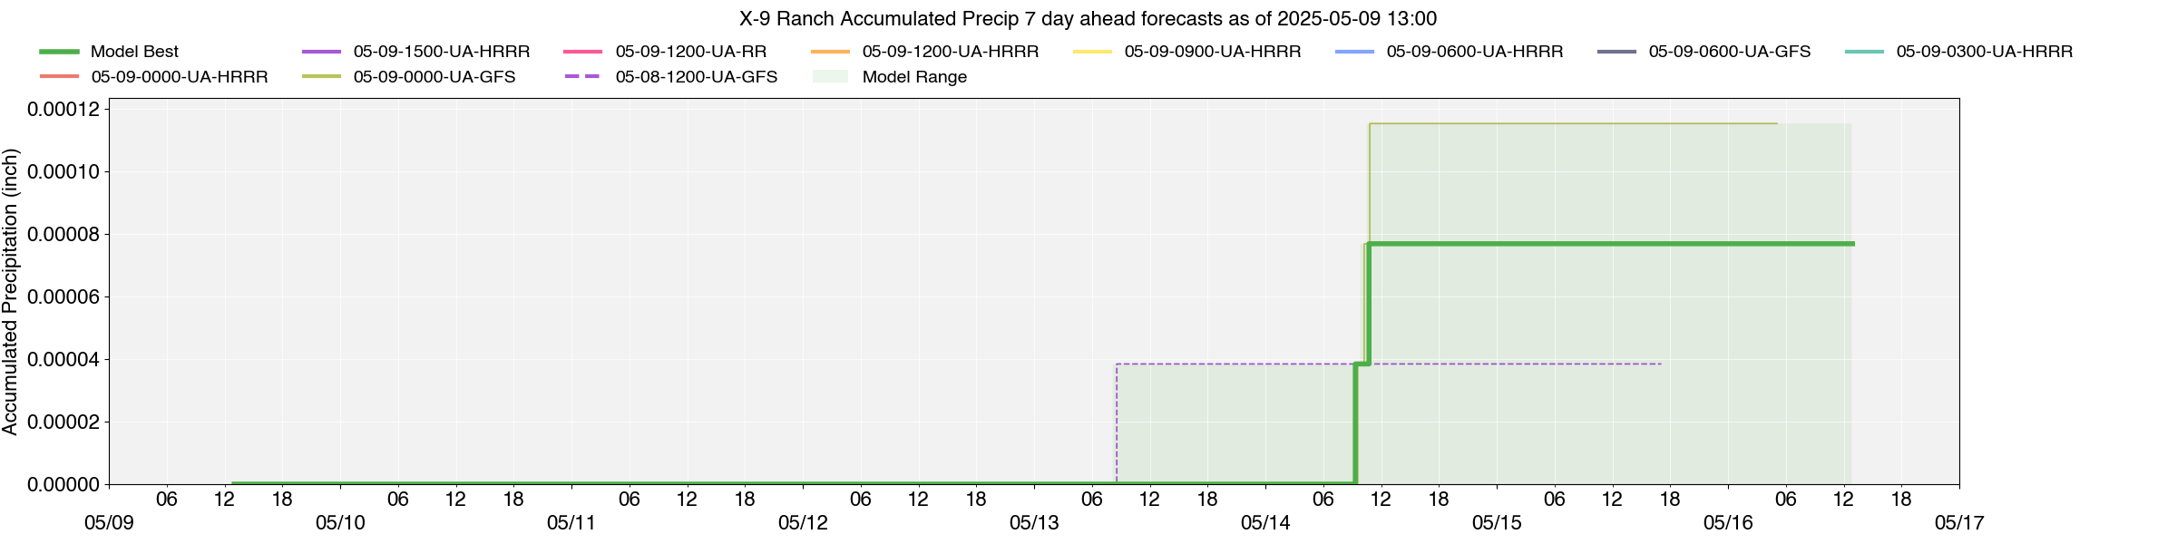
Task: Click the 05/14 date label on x-axis
Action: click(1265, 523)
